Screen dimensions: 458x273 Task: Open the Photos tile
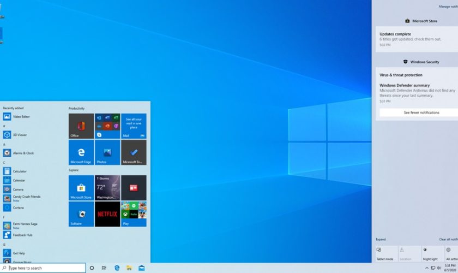click(107, 152)
